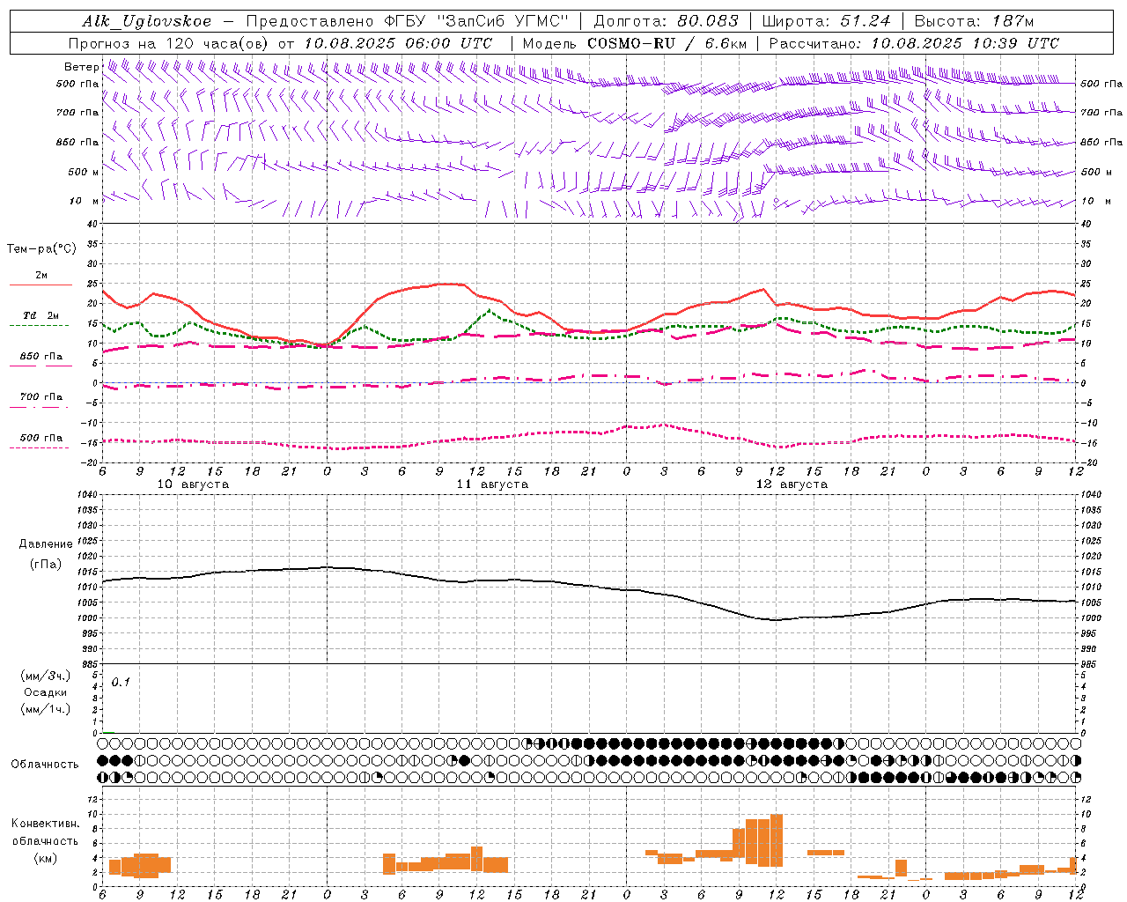Screen dimensions: 1127x902
Task: Select the left 700 гПа wind level label
Action: [77, 113]
